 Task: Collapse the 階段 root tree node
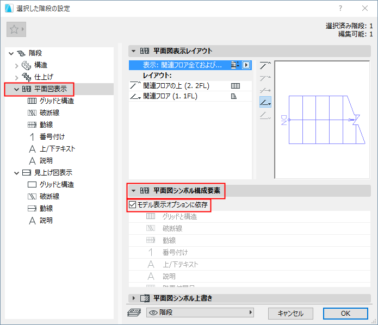point(11,53)
